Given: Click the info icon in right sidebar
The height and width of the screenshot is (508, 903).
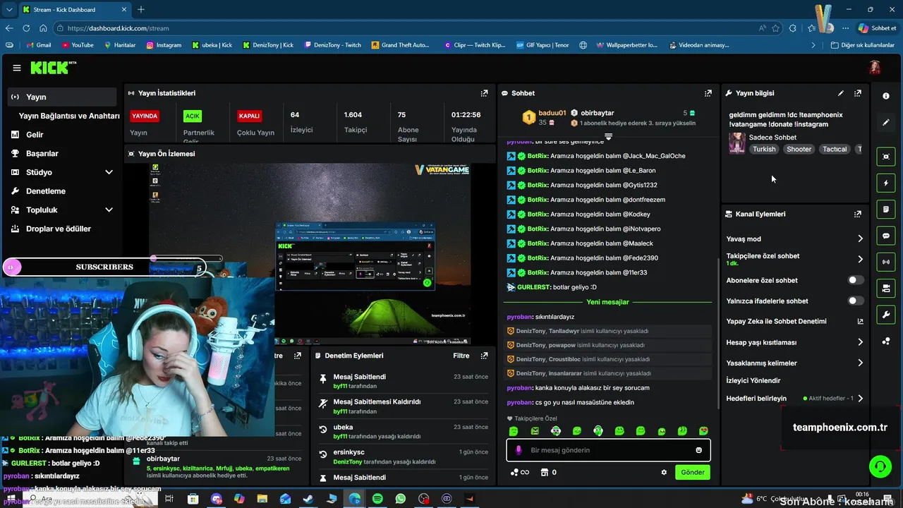Looking at the screenshot, I should (886, 96).
